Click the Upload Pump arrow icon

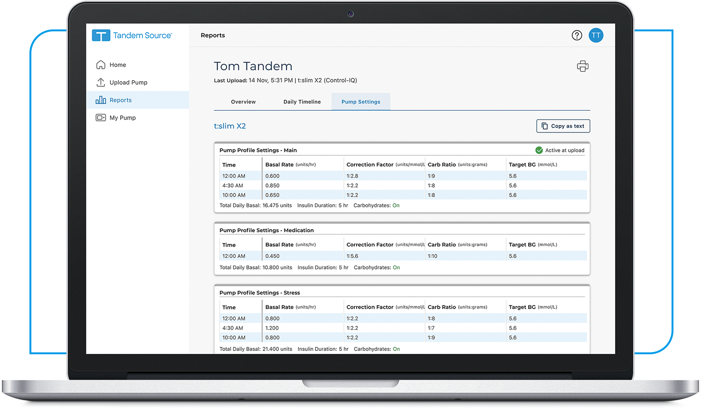coord(101,82)
